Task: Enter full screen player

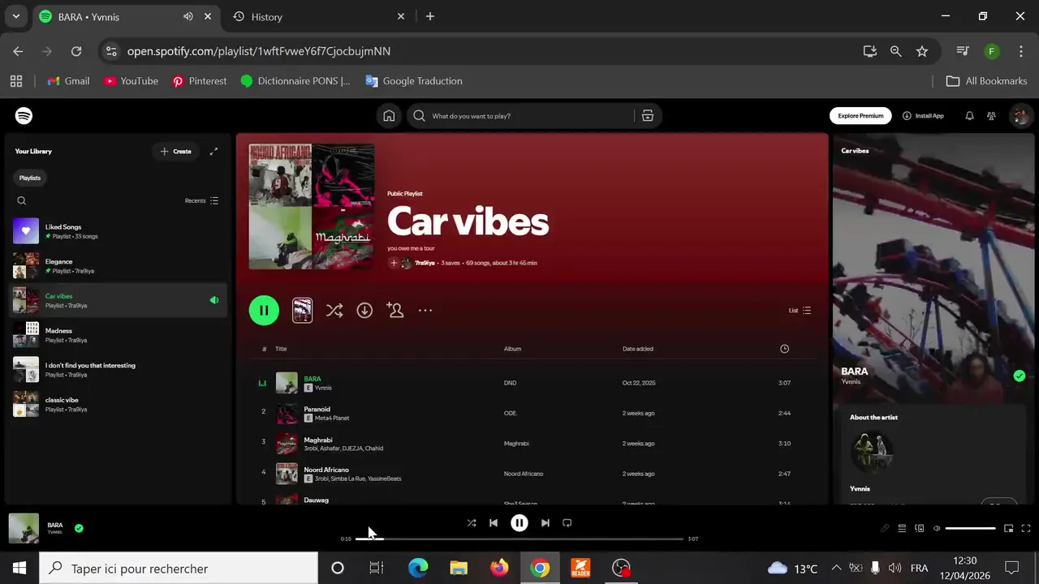Action: [1026, 529]
